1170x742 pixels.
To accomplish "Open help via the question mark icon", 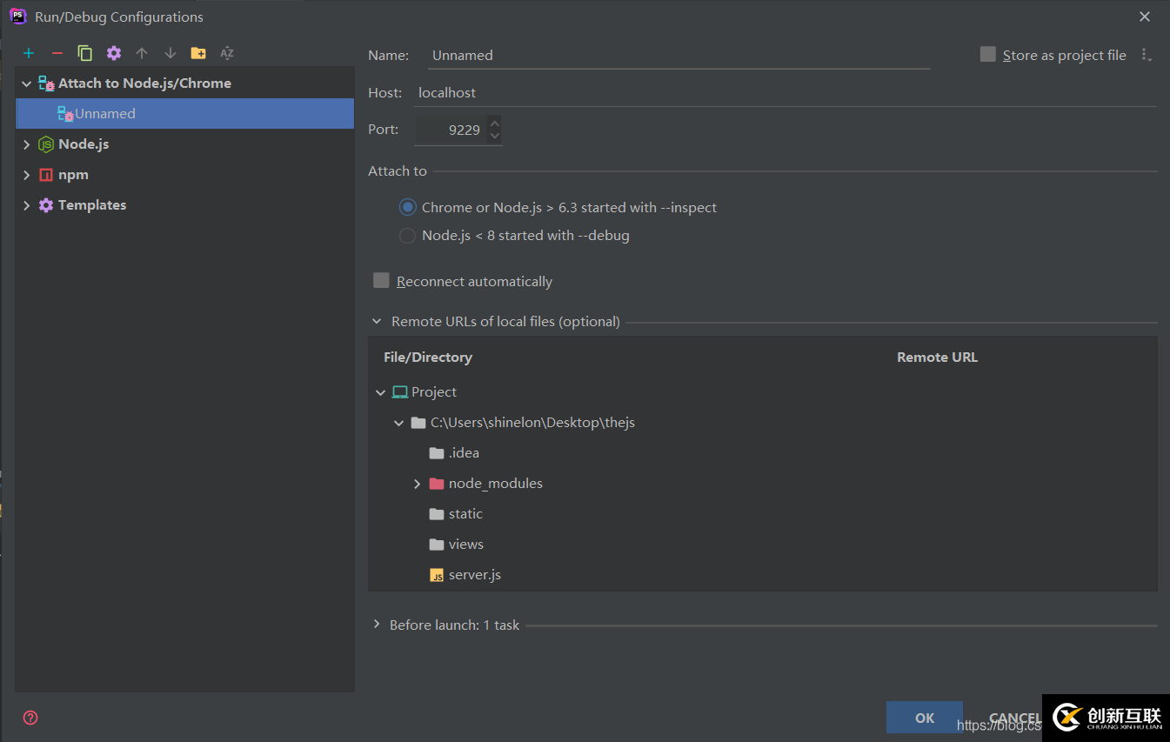I will 30,718.
